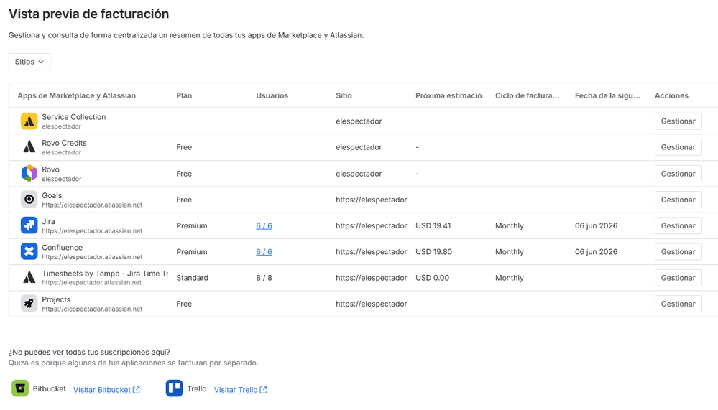Viewport: 718px width, 410px height.
Task: Click Gestionar for Goals
Action: tap(678, 200)
